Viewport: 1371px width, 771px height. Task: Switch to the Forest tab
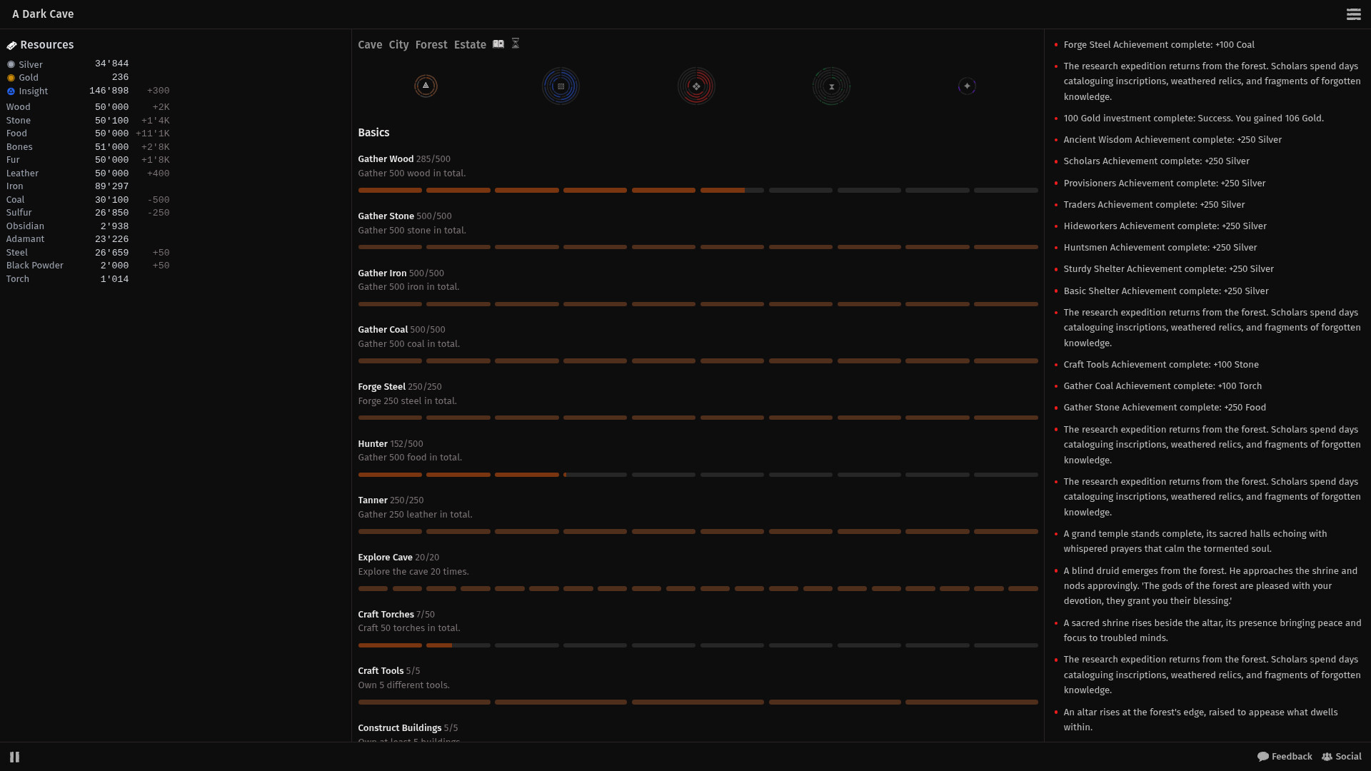431,44
